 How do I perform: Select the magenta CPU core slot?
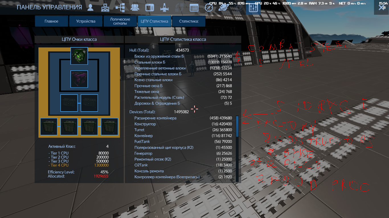click(x=79, y=79)
